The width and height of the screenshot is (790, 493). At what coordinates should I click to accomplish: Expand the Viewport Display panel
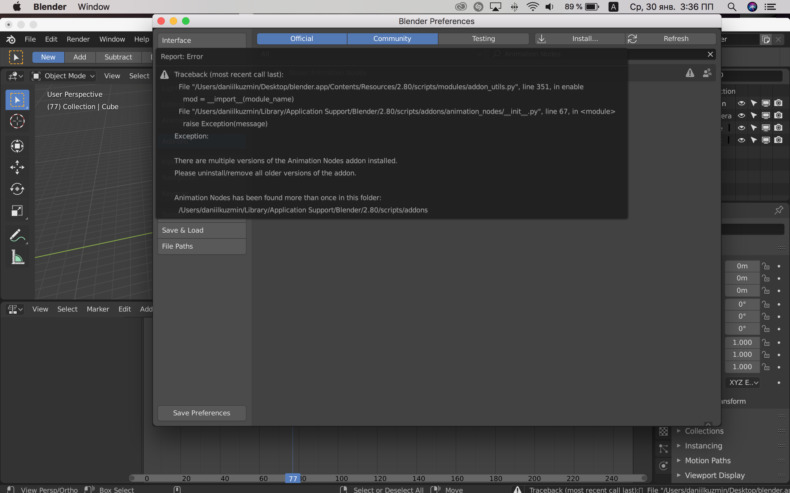pyautogui.click(x=714, y=475)
